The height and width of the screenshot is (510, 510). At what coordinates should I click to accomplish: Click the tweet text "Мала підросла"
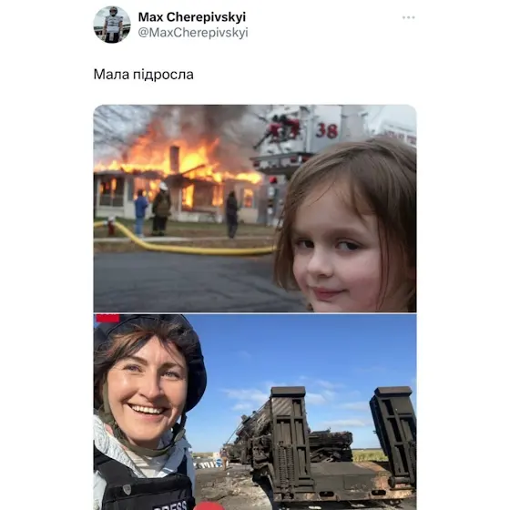coord(144,75)
